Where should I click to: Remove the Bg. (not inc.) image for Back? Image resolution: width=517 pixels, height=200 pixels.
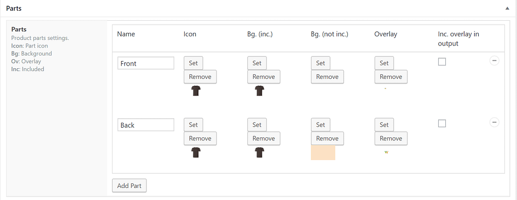pos(327,138)
